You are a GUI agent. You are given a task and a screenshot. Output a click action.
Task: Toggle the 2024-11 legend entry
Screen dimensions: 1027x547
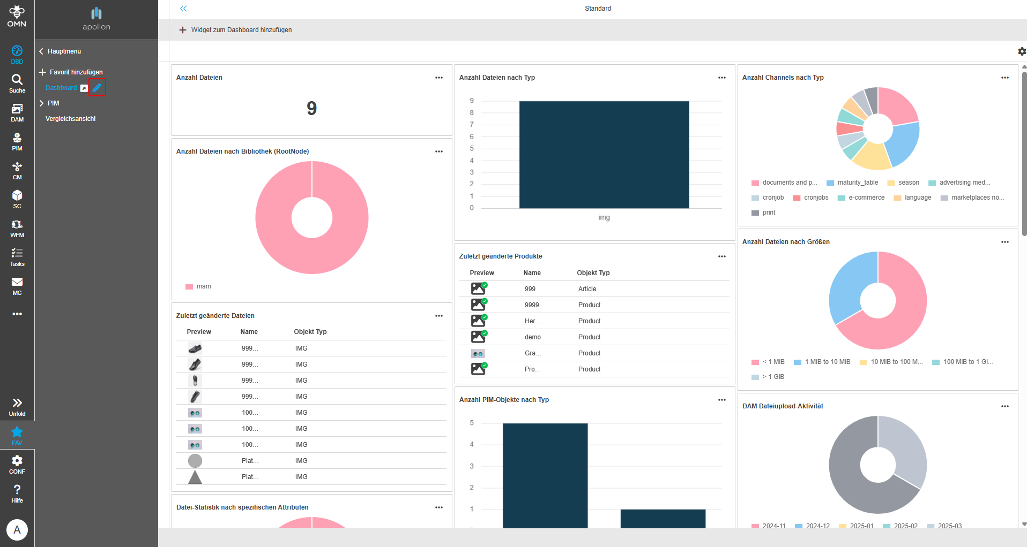[x=769, y=526]
